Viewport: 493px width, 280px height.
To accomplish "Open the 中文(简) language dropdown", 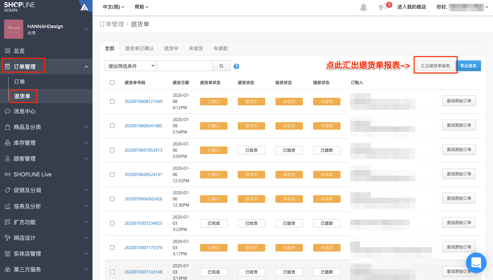I will coord(114,7).
